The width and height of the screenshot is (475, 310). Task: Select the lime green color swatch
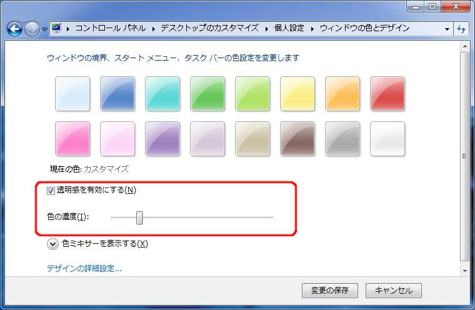pyautogui.click(x=252, y=94)
